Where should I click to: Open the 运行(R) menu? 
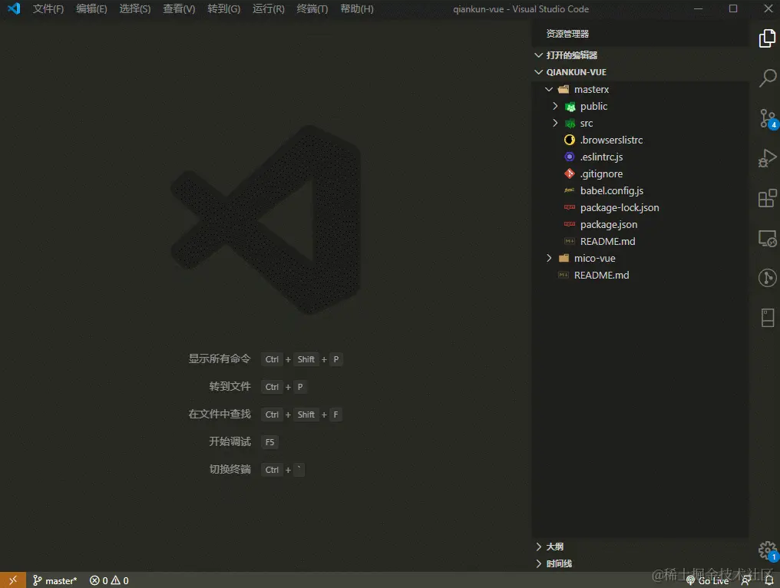coord(268,9)
